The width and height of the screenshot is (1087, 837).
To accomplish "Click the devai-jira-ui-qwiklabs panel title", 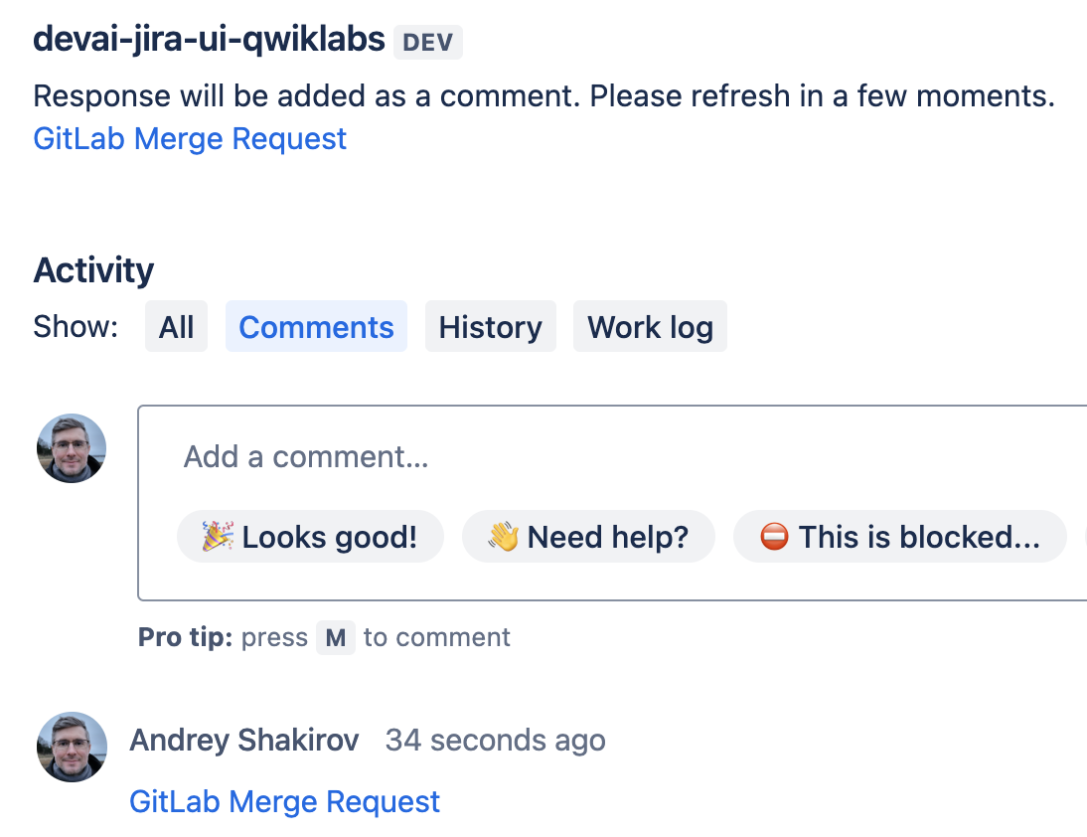I will pos(209,39).
